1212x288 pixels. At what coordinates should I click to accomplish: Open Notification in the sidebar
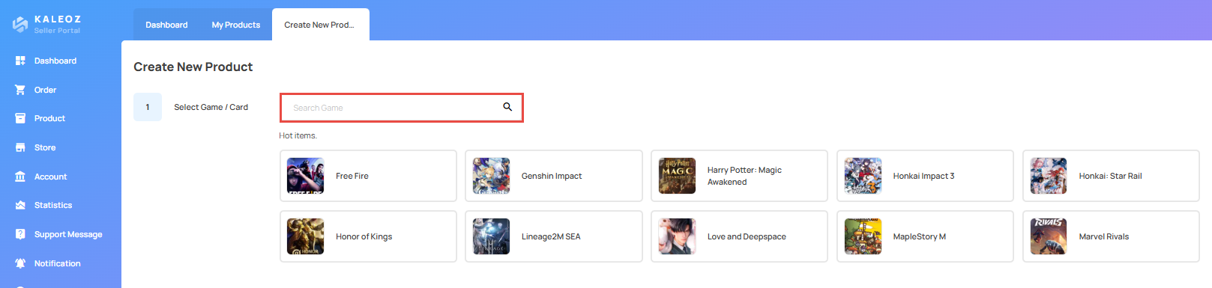click(57, 263)
